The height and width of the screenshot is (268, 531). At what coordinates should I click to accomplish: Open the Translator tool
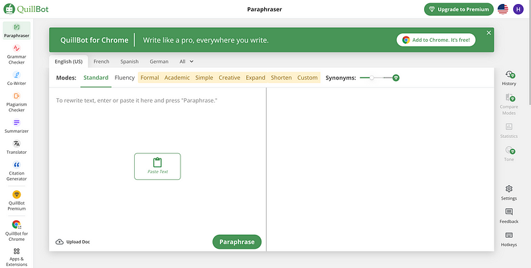(17, 147)
